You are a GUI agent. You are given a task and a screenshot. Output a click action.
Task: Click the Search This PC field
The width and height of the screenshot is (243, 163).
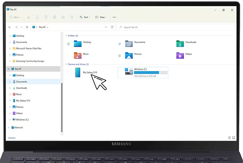tap(176, 27)
